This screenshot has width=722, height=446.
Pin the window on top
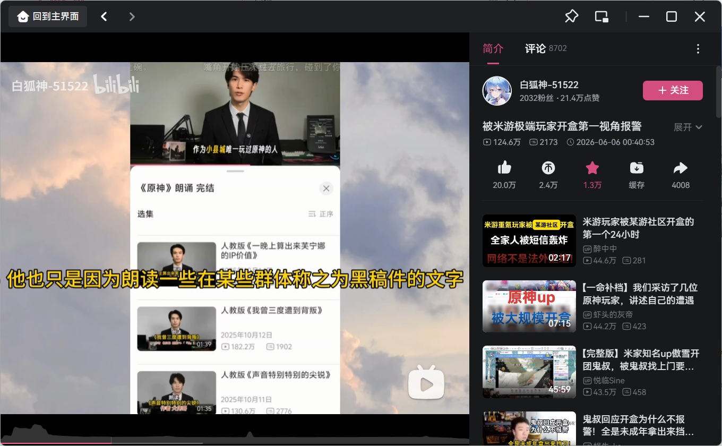coord(571,16)
